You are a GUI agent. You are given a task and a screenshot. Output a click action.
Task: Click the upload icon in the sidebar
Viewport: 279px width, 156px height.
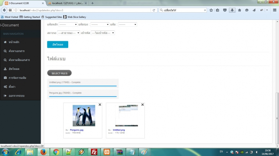[5, 69]
